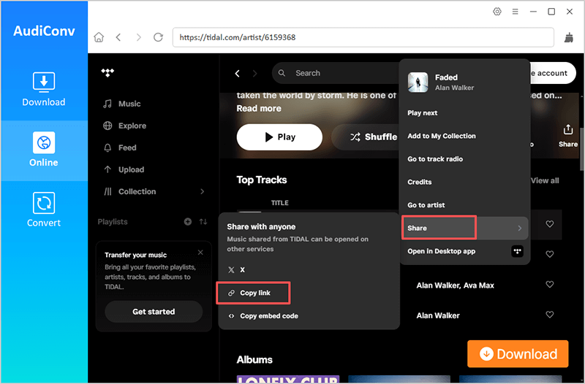Expand the Share submenu
This screenshot has width=585, height=384.
pos(465,228)
